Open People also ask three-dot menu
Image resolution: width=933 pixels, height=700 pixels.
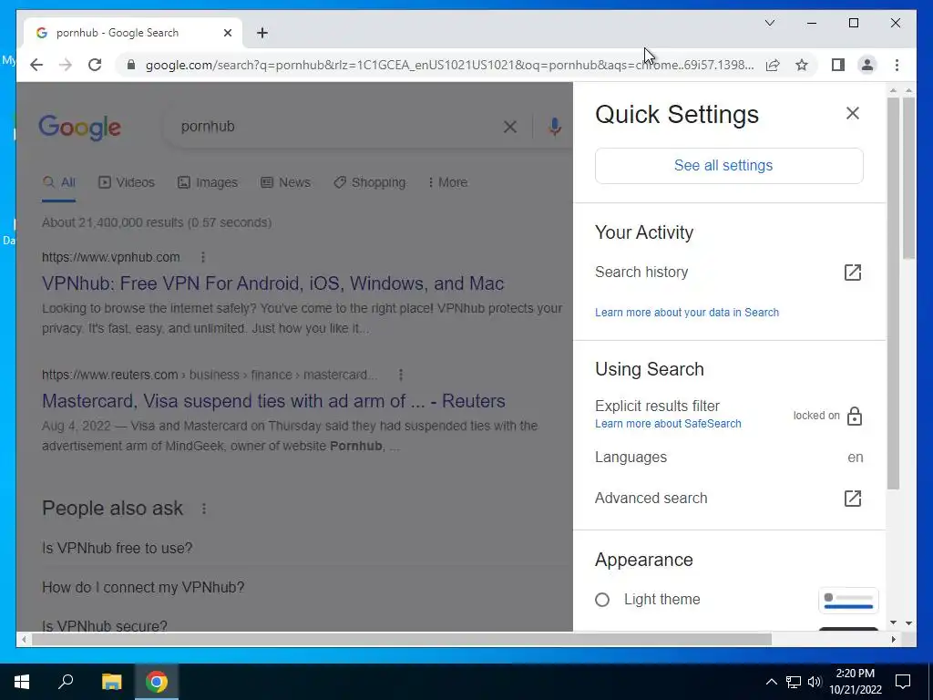[x=203, y=509]
